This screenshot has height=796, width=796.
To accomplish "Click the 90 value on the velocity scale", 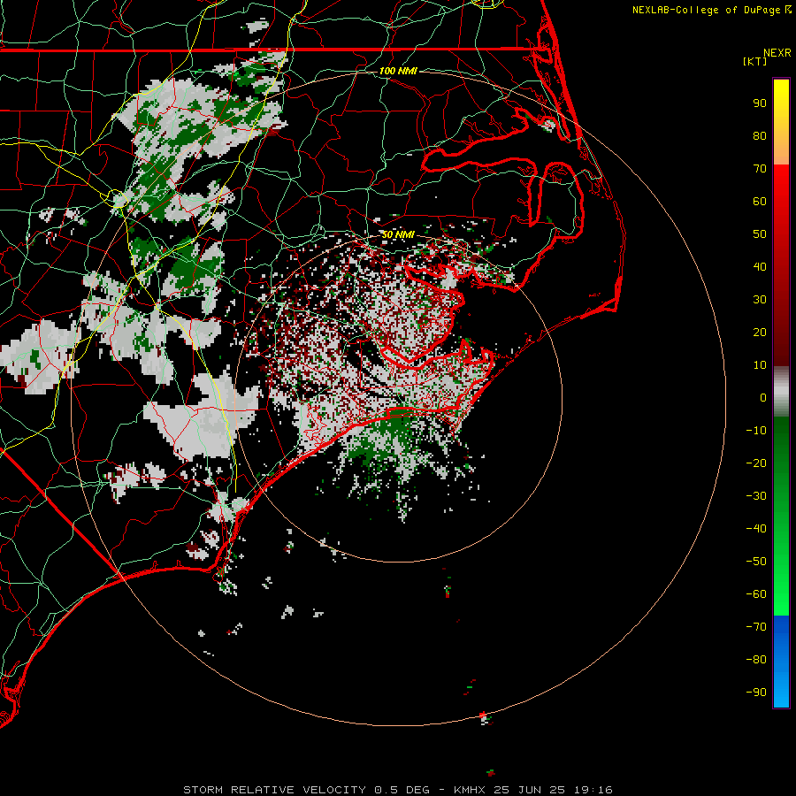I will pyautogui.click(x=760, y=103).
